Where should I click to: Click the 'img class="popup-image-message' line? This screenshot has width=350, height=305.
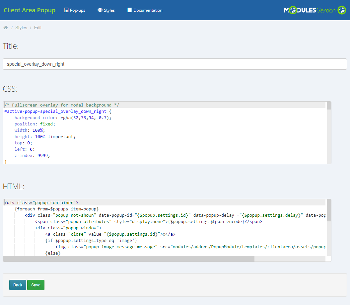(190, 247)
